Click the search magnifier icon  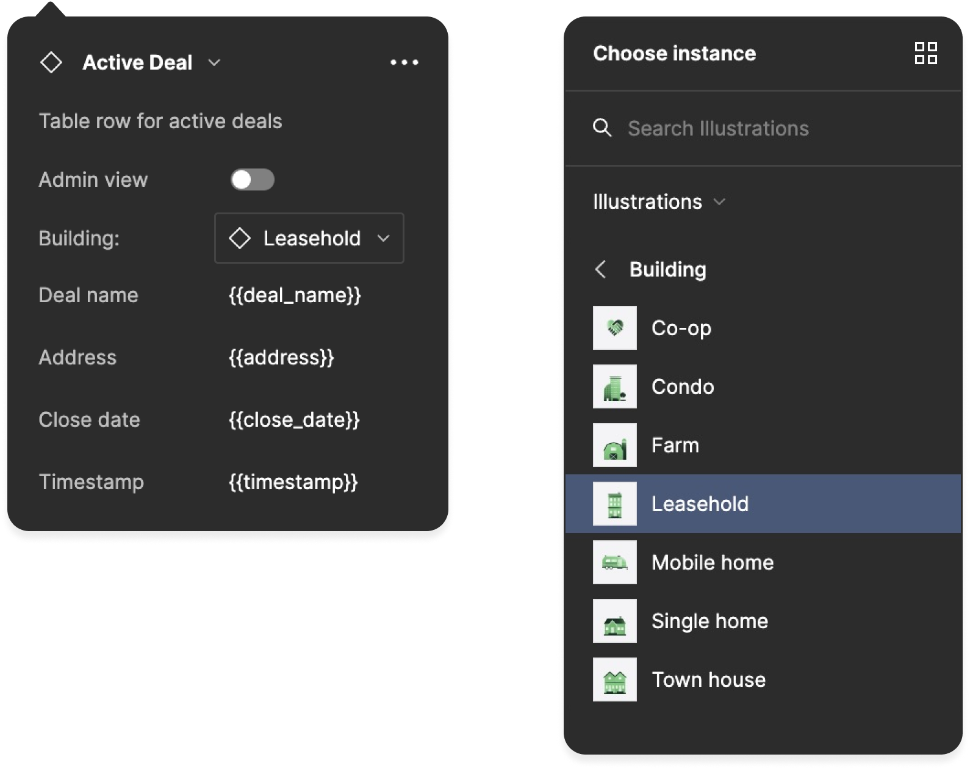click(602, 128)
